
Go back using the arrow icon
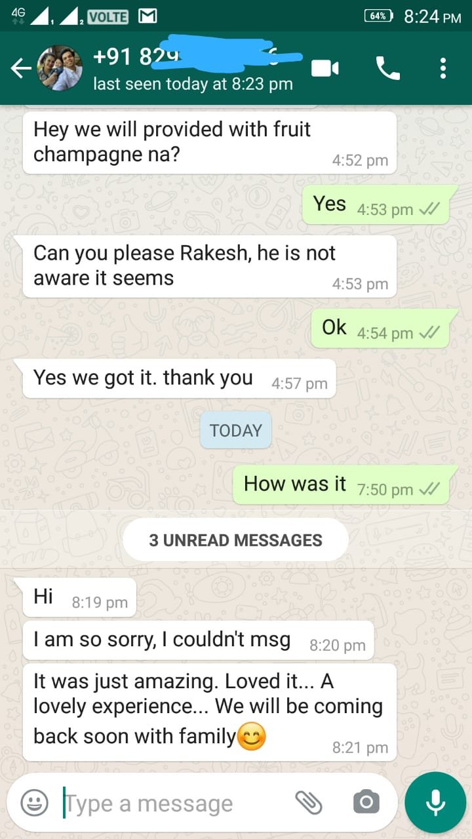tap(21, 68)
